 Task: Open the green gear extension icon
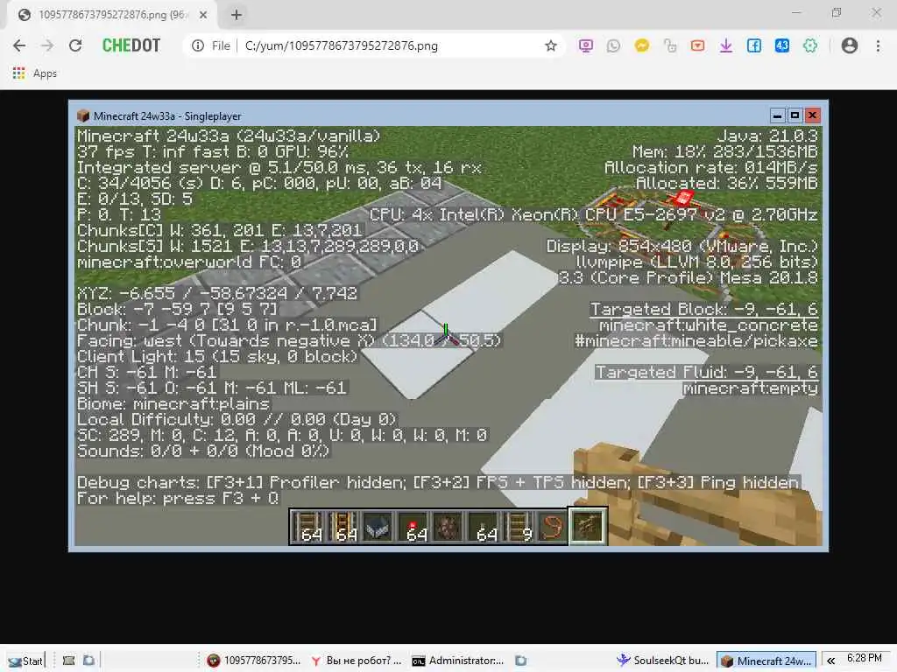[810, 45]
